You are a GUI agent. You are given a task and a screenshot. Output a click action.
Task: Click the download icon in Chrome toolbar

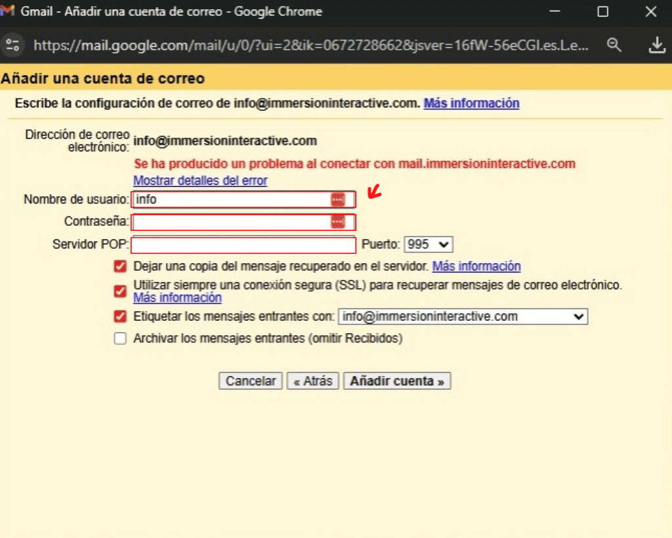click(656, 45)
